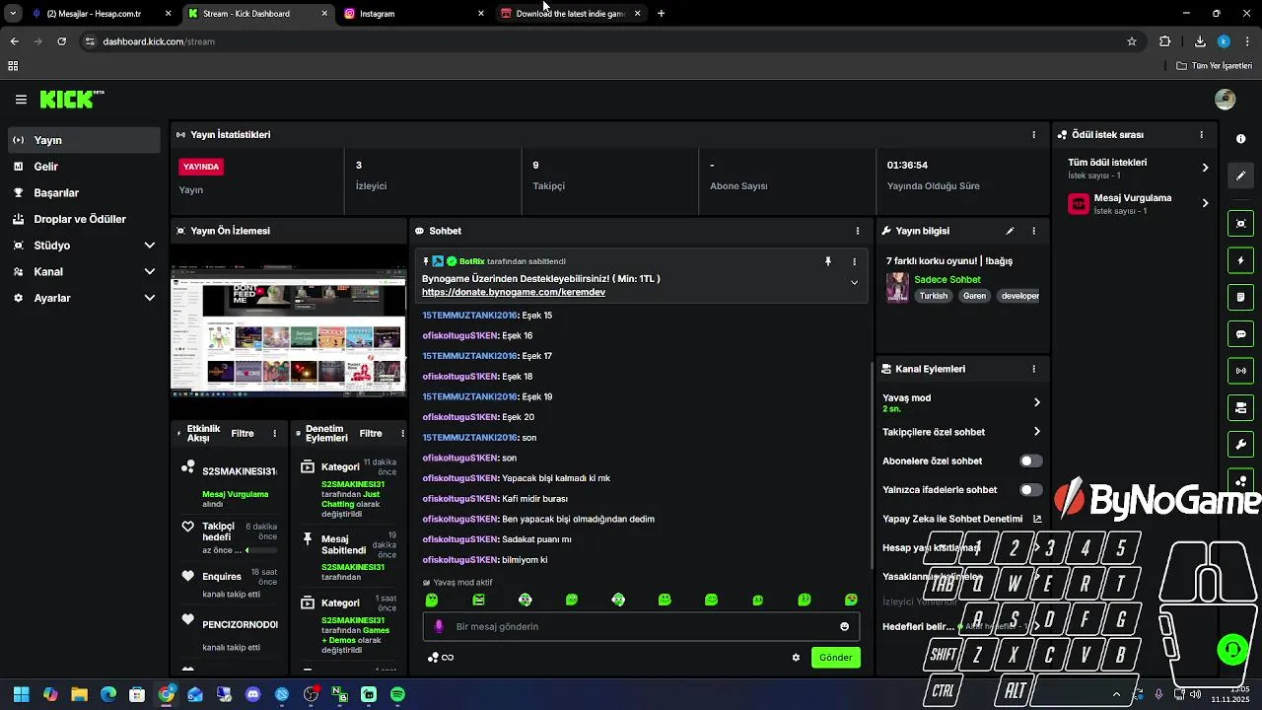Click the KICK logo
The width and height of the screenshot is (1262, 710).
(72, 99)
